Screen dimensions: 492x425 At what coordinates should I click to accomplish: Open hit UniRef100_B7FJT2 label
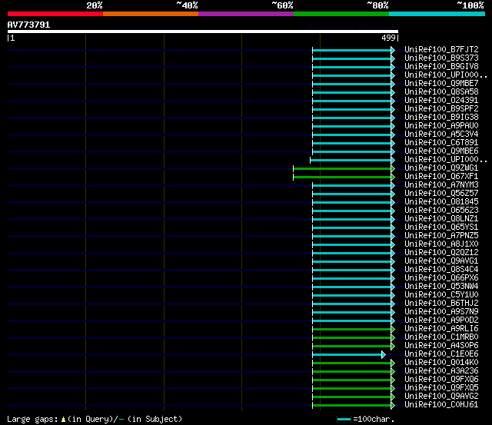441,49
